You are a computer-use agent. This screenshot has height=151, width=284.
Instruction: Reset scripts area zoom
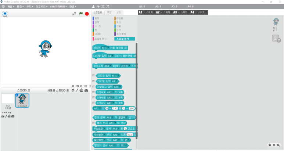pyautogui.click(x=274, y=145)
